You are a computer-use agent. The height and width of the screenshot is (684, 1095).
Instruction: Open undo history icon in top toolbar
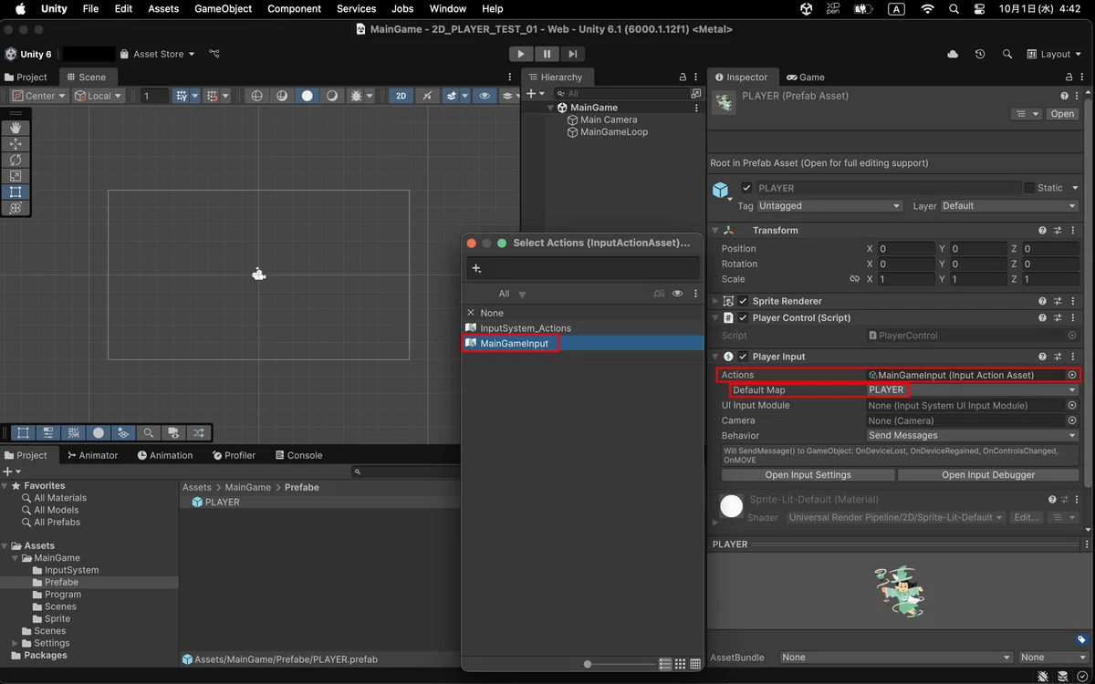tap(980, 54)
